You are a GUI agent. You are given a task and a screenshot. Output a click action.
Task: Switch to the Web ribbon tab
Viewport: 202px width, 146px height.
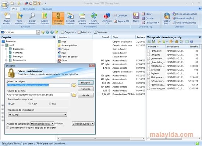(x=15, y=9)
